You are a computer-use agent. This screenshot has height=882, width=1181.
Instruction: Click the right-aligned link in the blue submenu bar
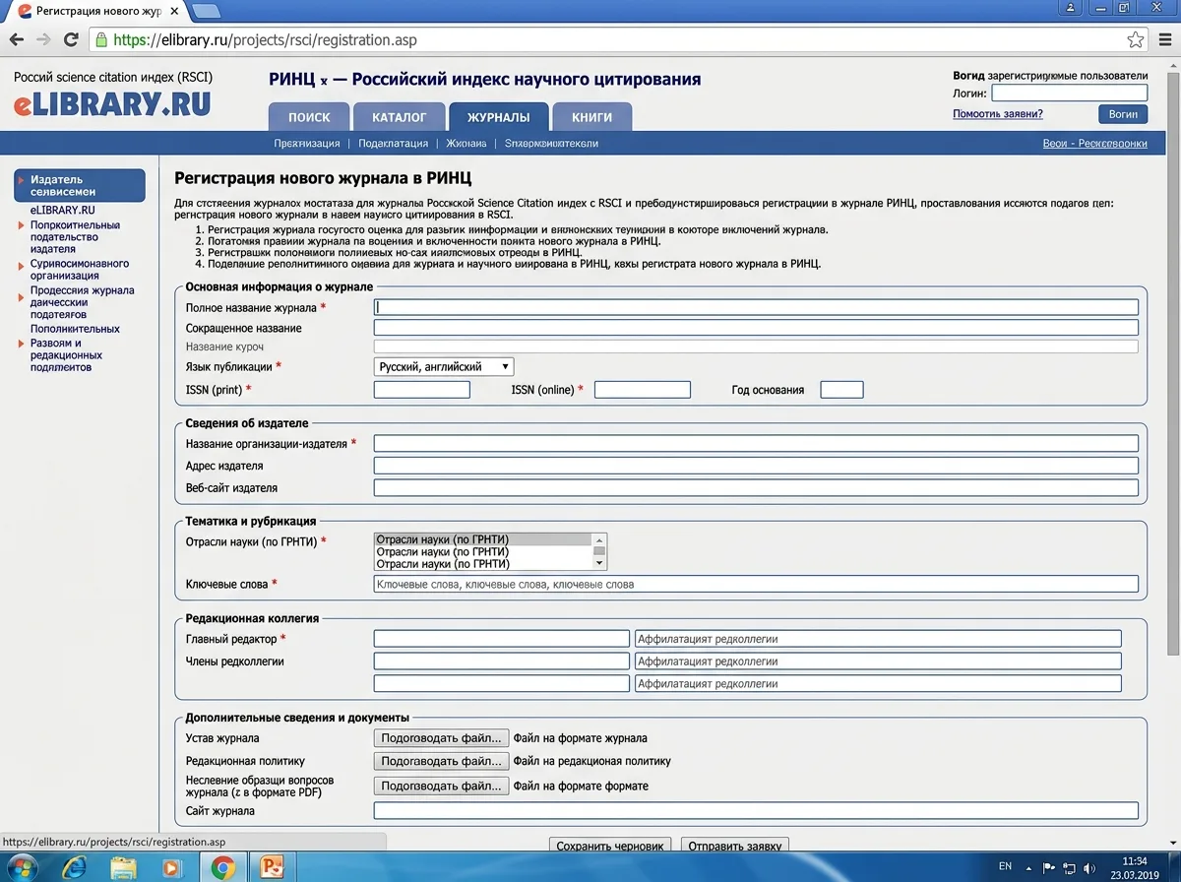point(1095,143)
